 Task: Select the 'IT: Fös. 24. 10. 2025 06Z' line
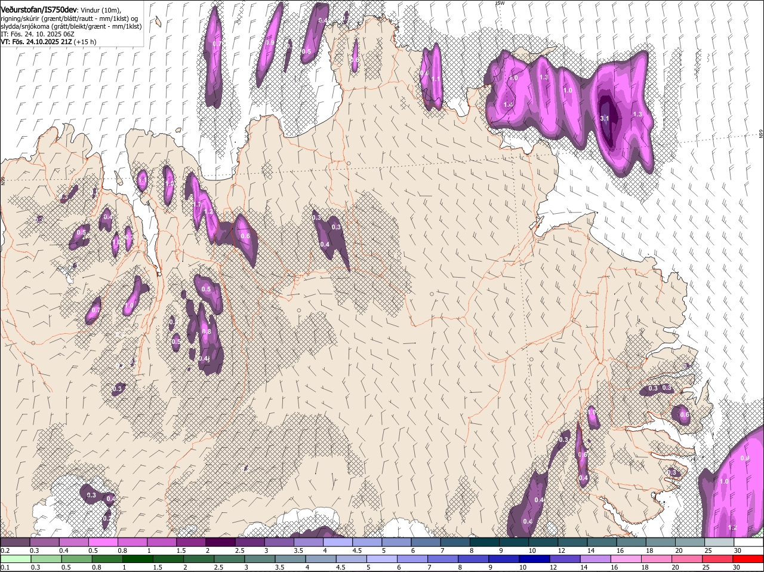[x=38, y=34]
